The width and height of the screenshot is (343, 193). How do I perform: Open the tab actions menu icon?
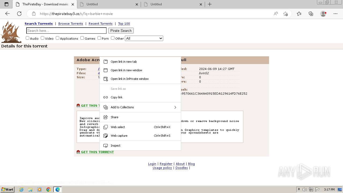pos(6,4)
